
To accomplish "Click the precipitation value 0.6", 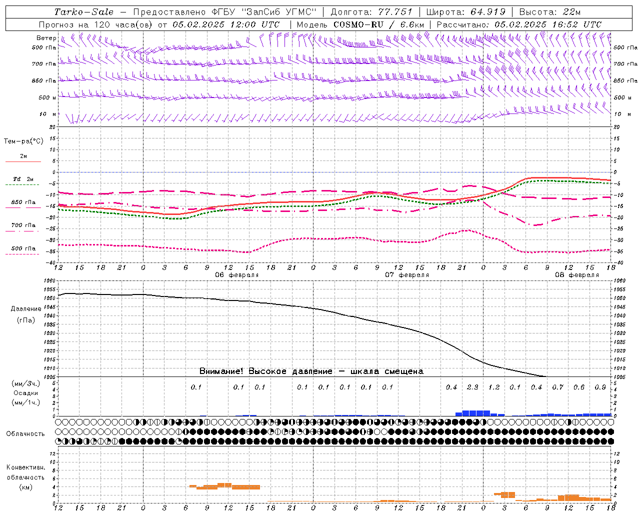I will click(x=579, y=387).
